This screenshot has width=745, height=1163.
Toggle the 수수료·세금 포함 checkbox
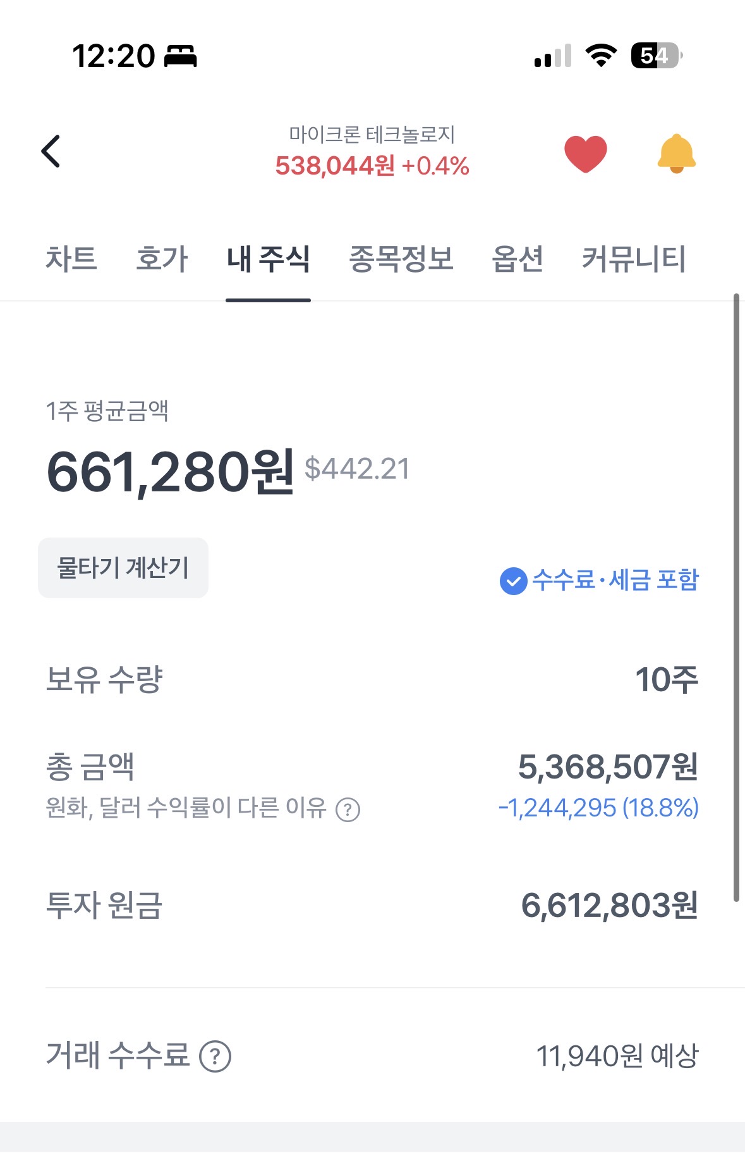point(513,581)
